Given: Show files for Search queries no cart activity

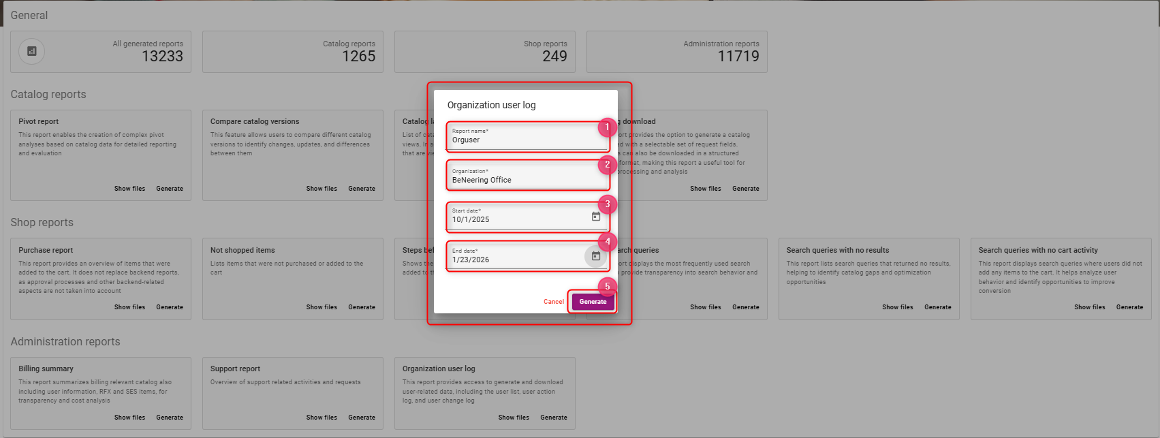Looking at the screenshot, I should [x=1089, y=307].
